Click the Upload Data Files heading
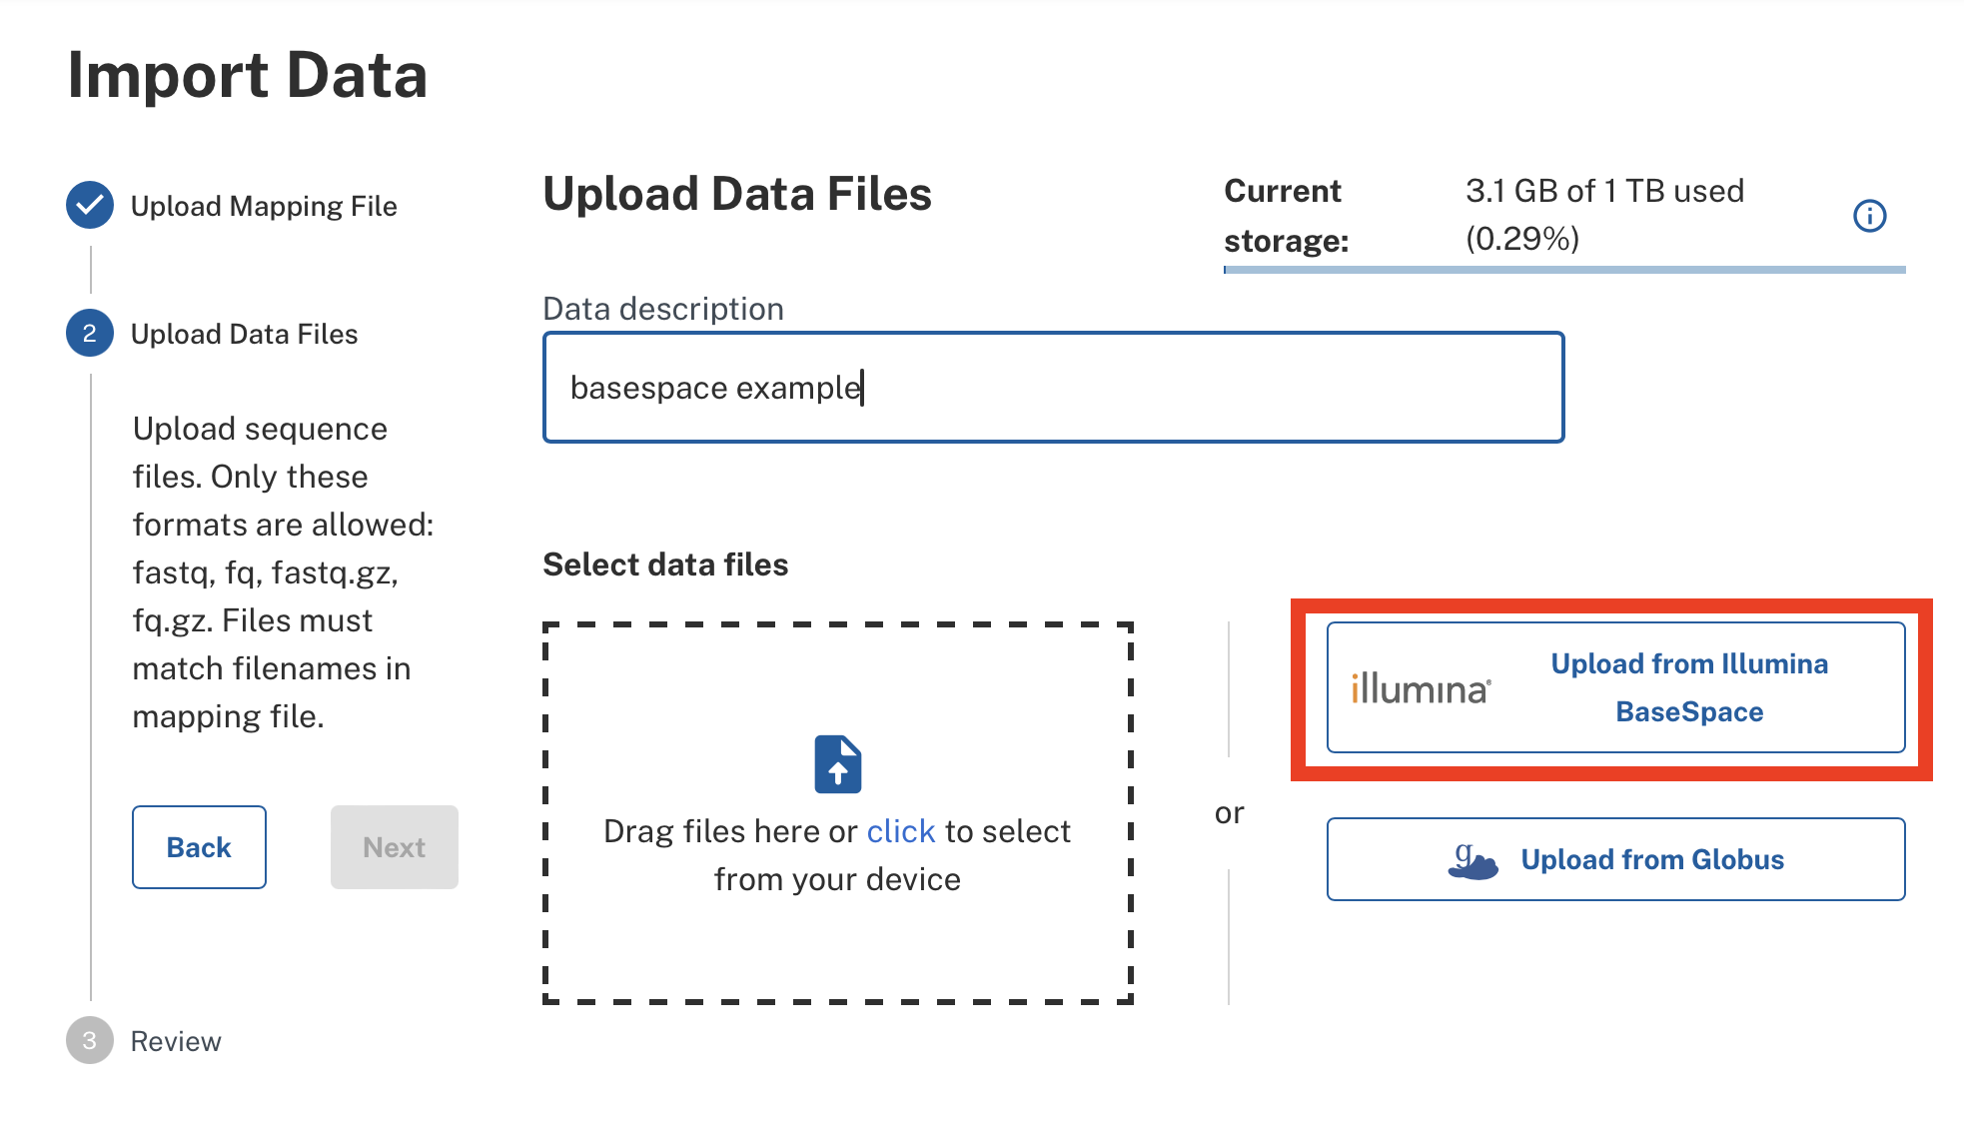 tap(737, 194)
